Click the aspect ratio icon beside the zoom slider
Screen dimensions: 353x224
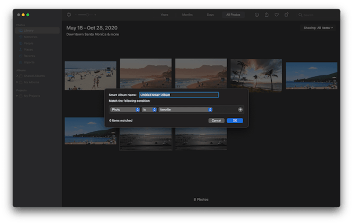click(69, 15)
